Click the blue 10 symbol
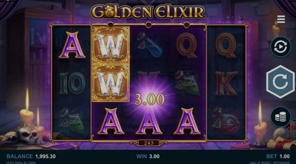 click(72, 83)
